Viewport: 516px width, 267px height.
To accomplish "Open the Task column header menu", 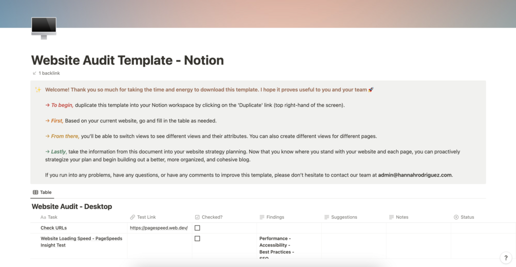I will 52,217.
